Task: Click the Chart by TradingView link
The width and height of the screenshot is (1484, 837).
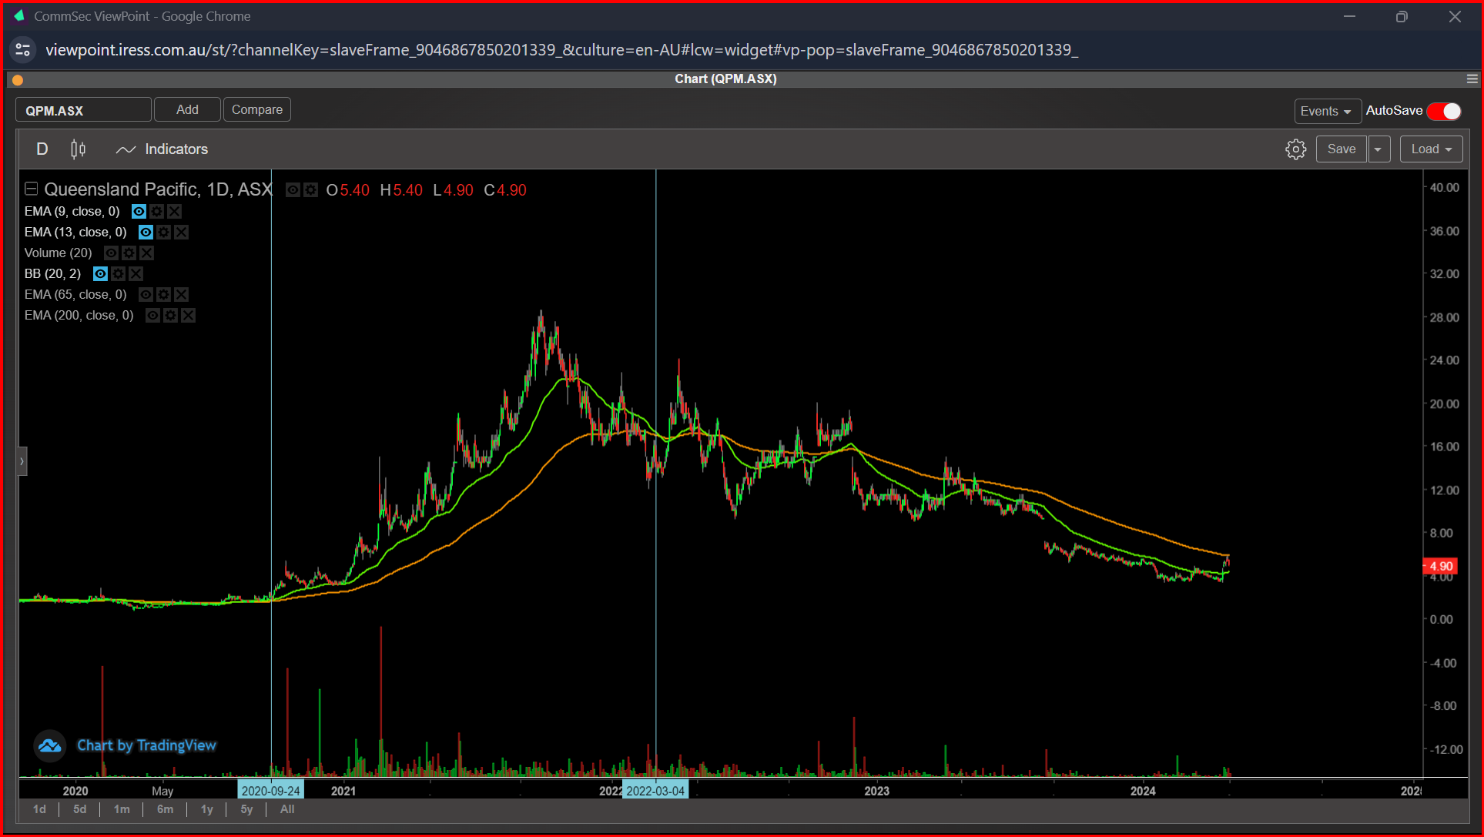Action: pyautogui.click(x=146, y=745)
